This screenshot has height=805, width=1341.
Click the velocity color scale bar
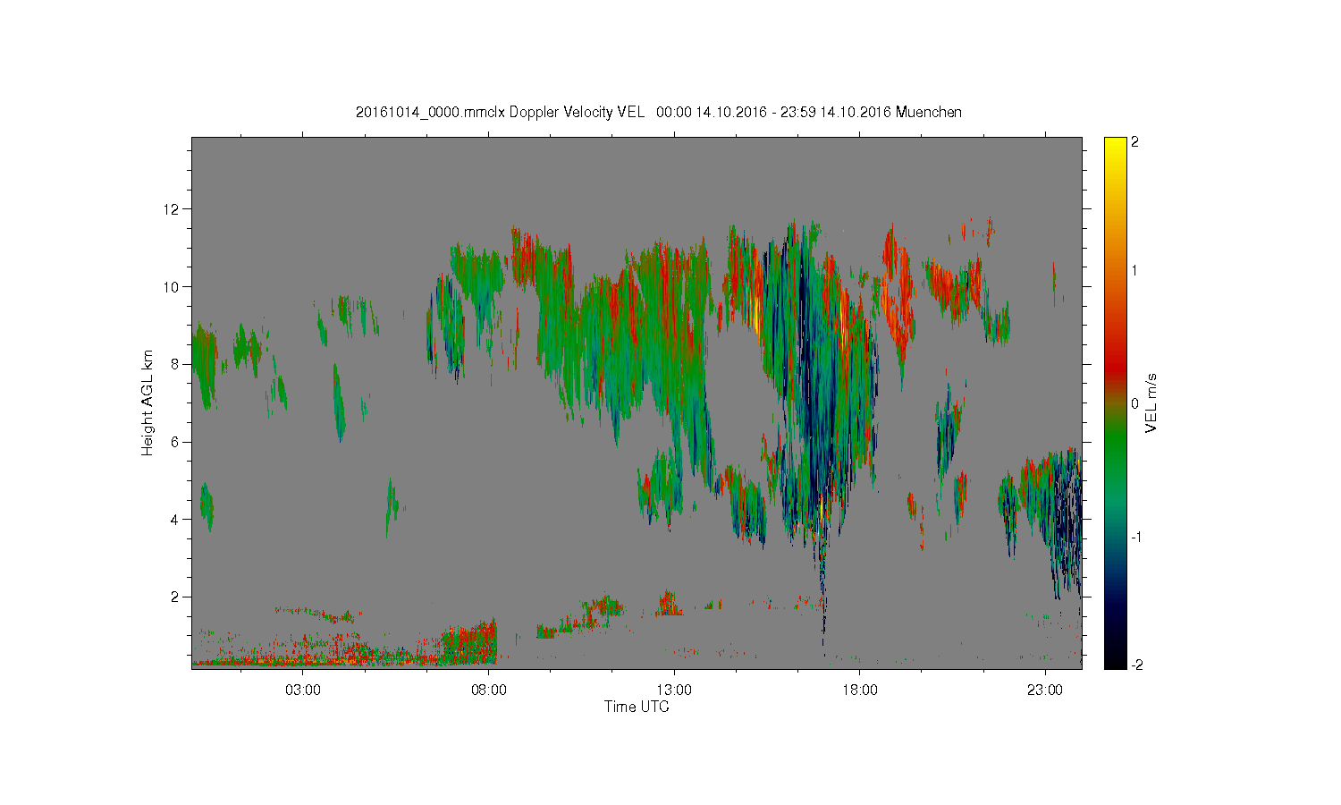pyautogui.click(x=1115, y=403)
